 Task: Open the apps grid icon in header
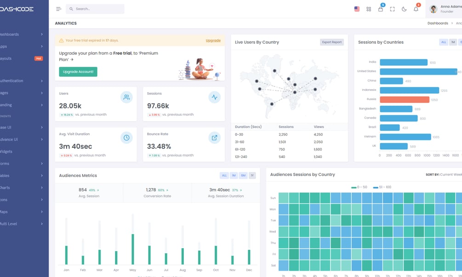point(369,9)
